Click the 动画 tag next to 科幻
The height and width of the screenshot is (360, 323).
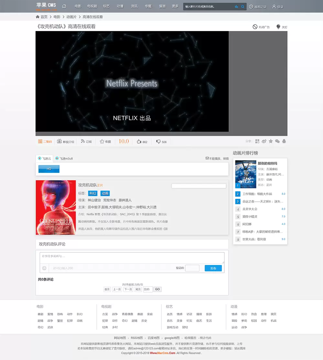click(x=105, y=193)
